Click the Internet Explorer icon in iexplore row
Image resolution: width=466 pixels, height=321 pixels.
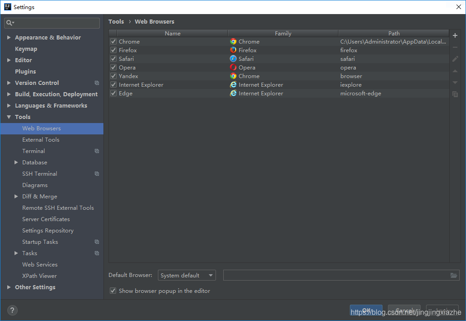(233, 85)
